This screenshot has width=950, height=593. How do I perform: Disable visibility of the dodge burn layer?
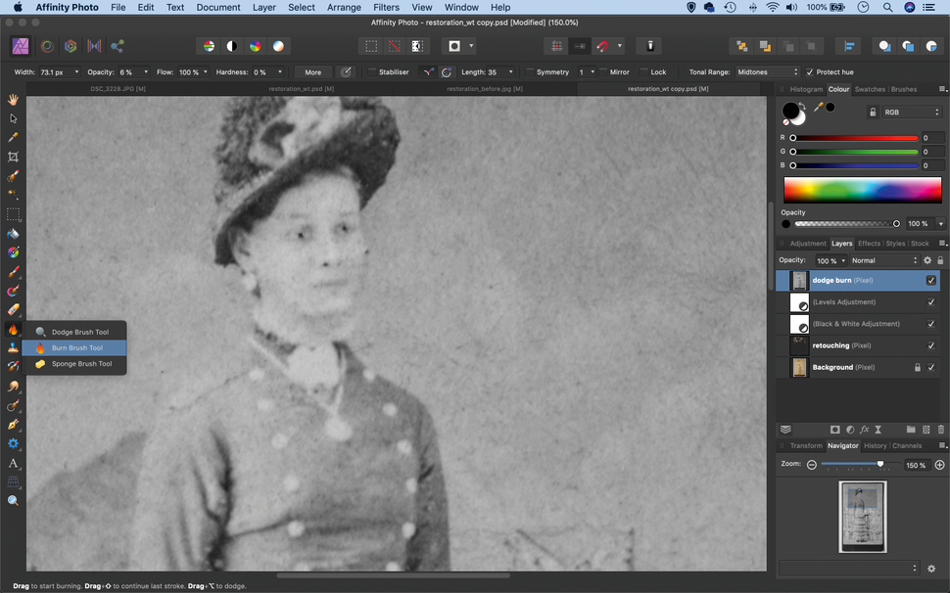929,280
